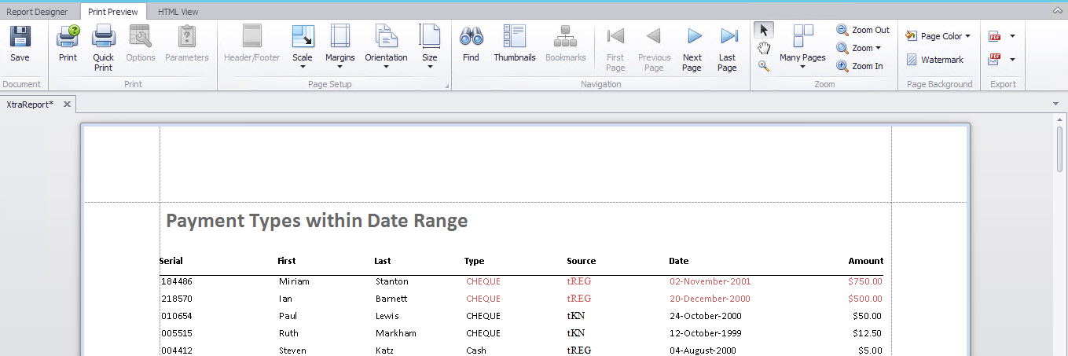Click first name Miriam
The width and height of the screenshot is (1068, 356).
click(x=294, y=281)
